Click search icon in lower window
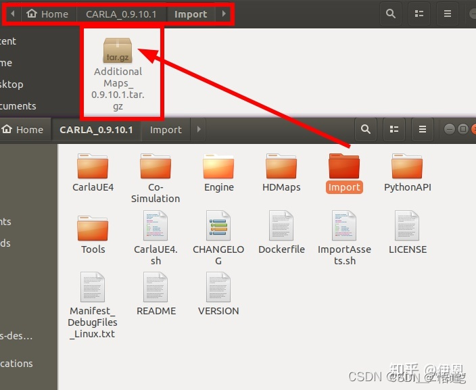The height and width of the screenshot is (390, 476). pyautogui.click(x=366, y=130)
